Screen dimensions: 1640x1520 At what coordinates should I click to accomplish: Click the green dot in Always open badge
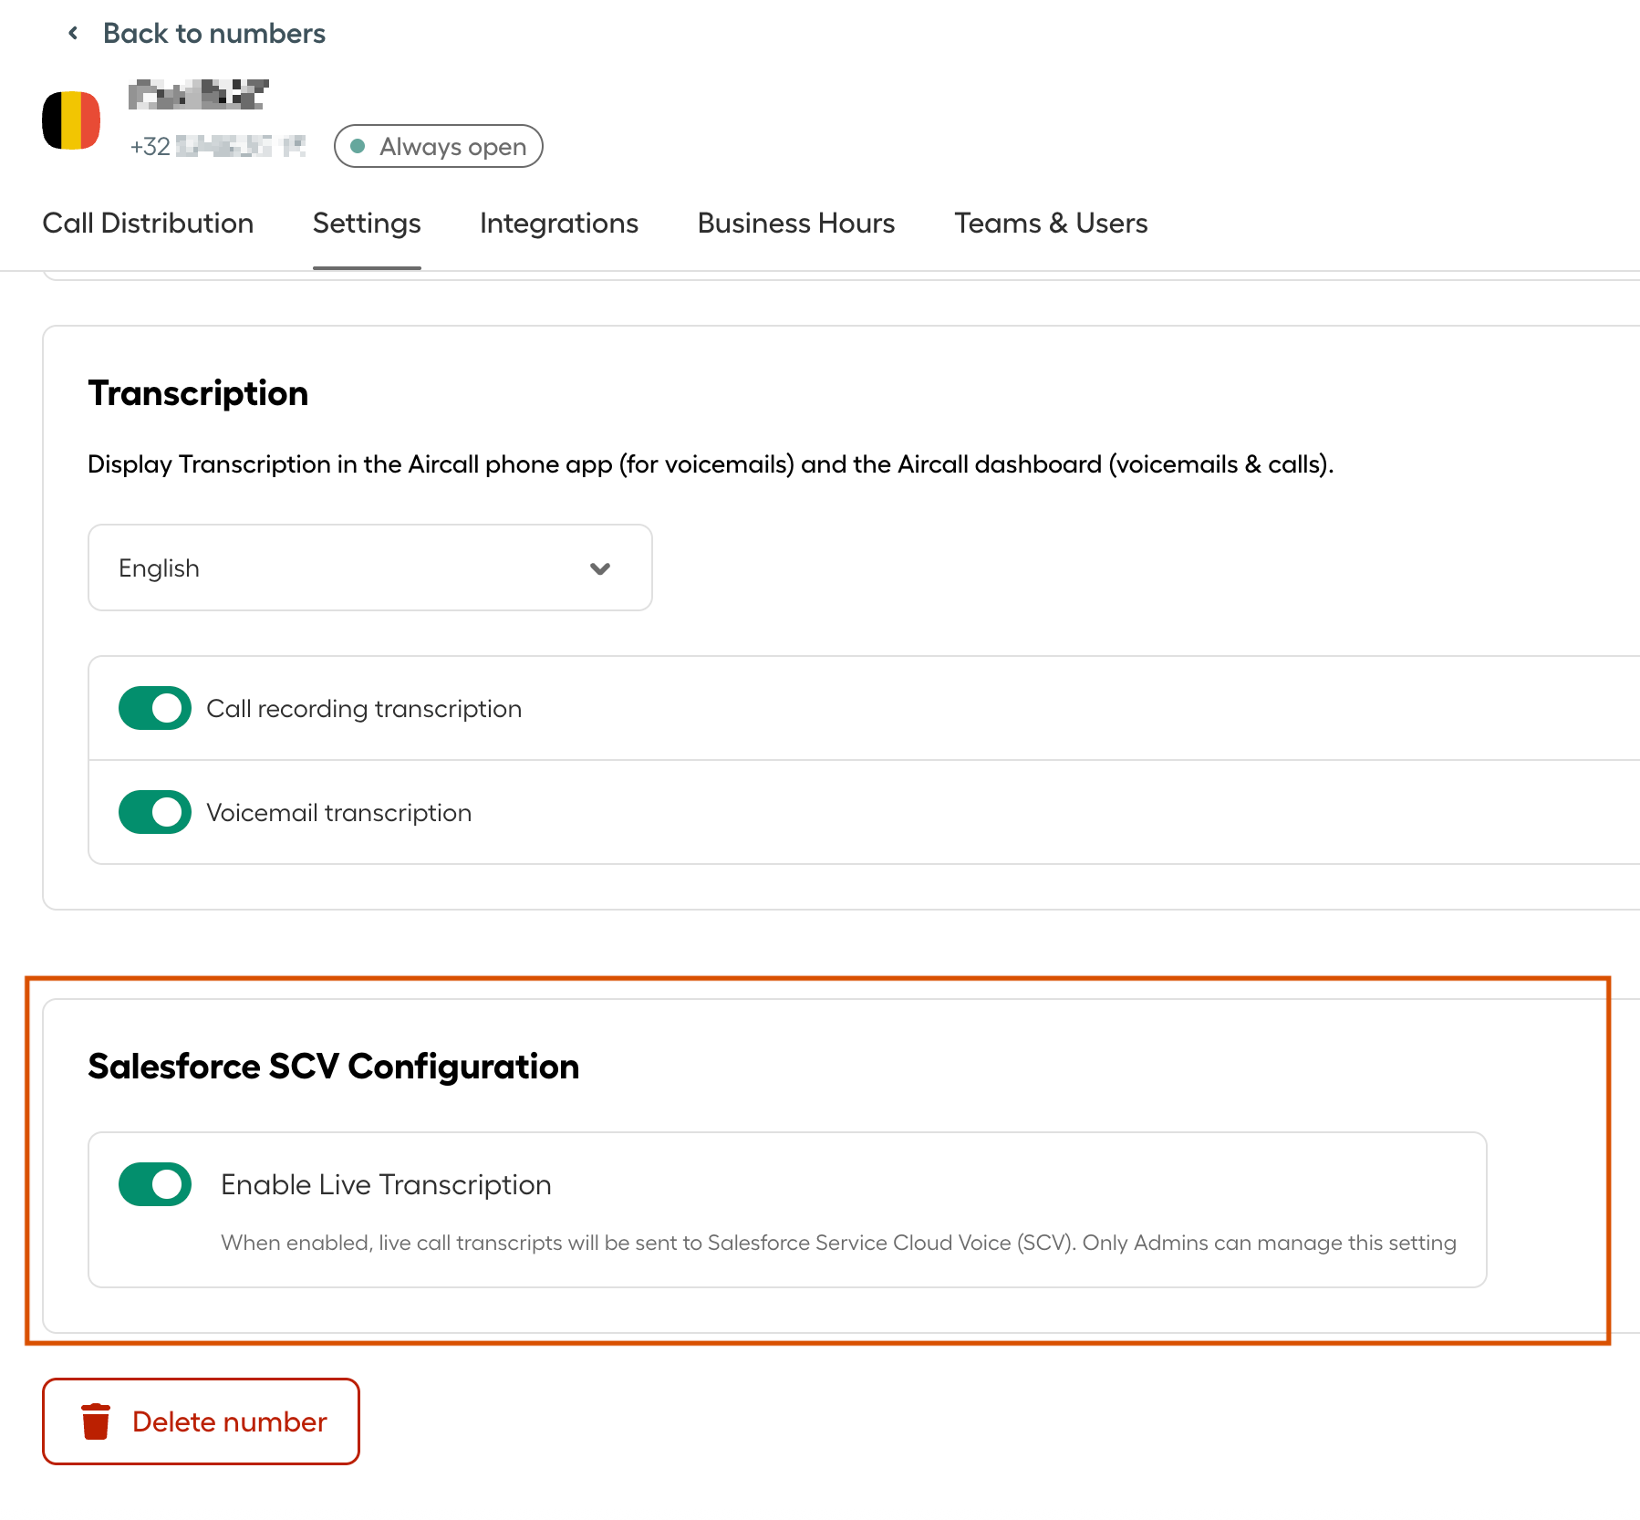[x=358, y=146]
